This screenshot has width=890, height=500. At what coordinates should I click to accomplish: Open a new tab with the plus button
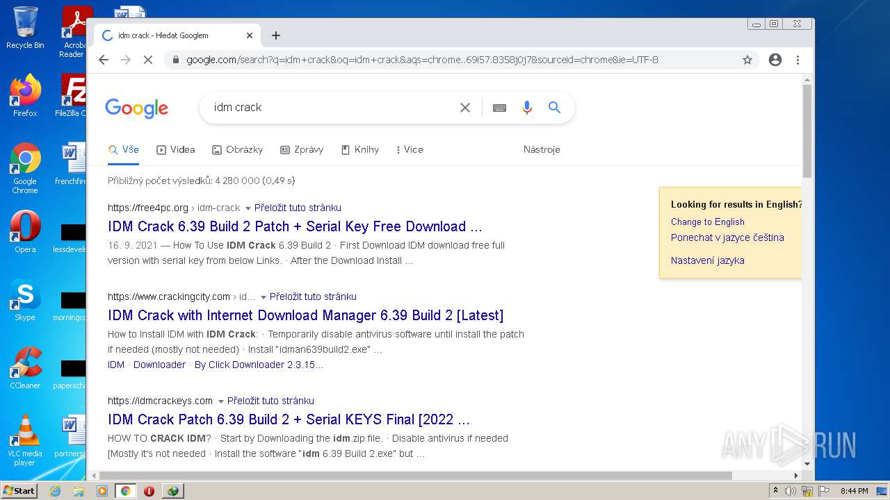pos(276,35)
